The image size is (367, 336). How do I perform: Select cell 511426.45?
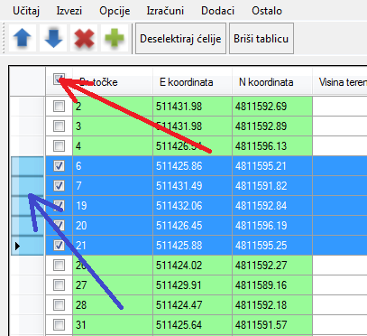[x=192, y=226]
